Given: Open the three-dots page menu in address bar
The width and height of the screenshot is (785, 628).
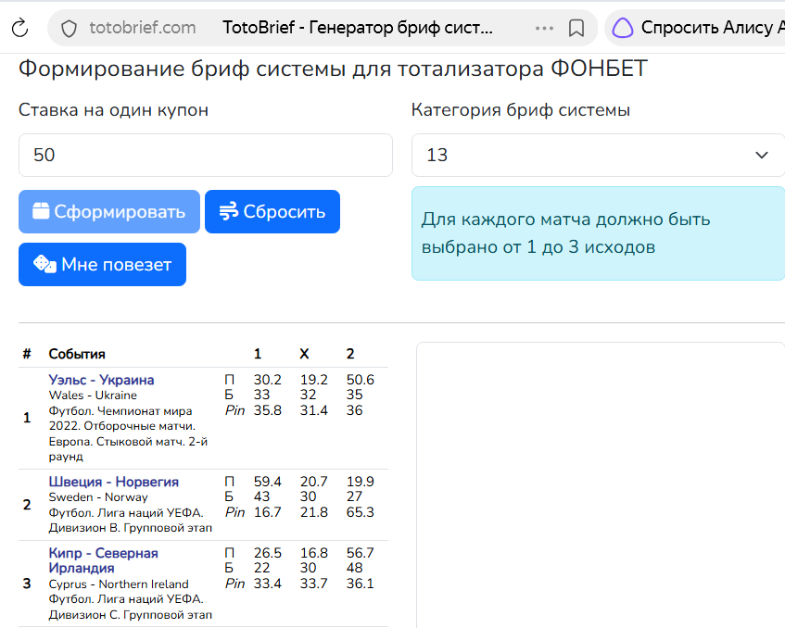Looking at the screenshot, I should pyautogui.click(x=544, y=28).
